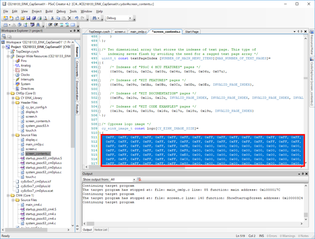Image resolution: width=315 pixels, height=239 pixels.
Task: Click the Copy toolbar icon
Action: coord(58,18)
